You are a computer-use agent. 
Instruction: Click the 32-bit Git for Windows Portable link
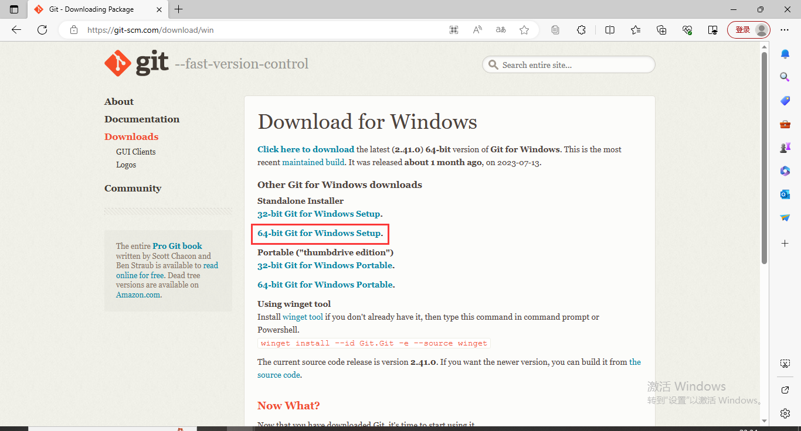click(325, 265)
